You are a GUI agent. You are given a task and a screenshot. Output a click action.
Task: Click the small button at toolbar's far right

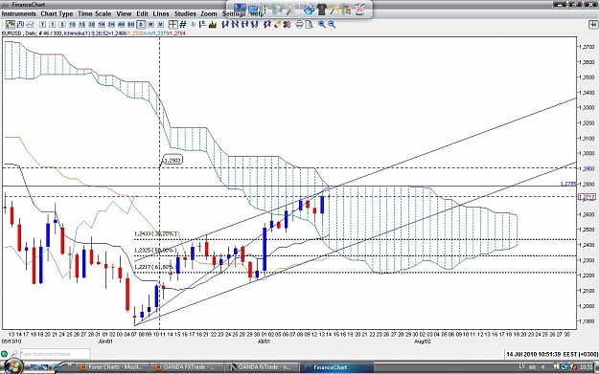[x=593, y=25]
